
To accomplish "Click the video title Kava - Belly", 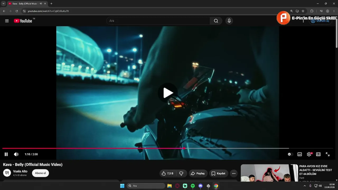I will pyautogui.click(x=33, y=165).
